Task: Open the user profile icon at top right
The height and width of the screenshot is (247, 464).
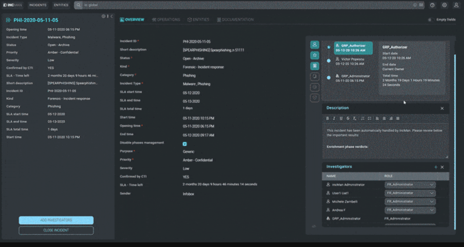Action: point(456,5)
